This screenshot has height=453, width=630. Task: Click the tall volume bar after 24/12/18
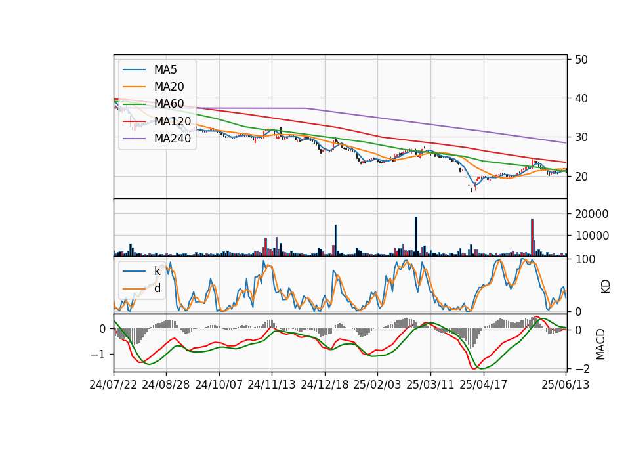pyautogui.click(x=335, y=240)
